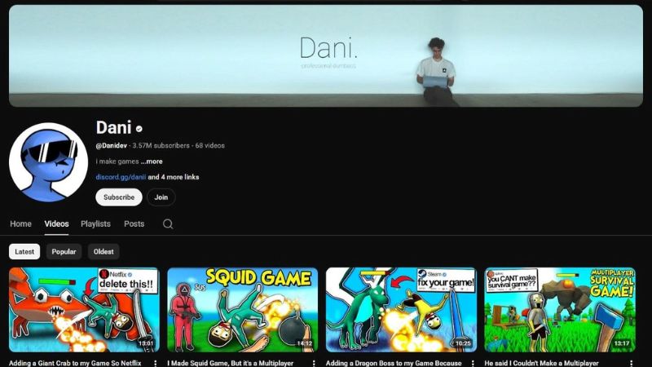The height and width of the screenshot is (367, 652).
Task: Open options menu for Dragon Boss video
Action: click(473, 363)
